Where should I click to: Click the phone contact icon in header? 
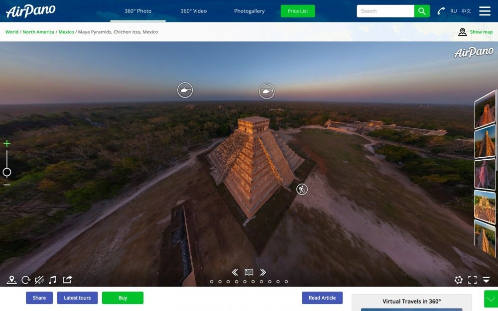coord(441,11)
